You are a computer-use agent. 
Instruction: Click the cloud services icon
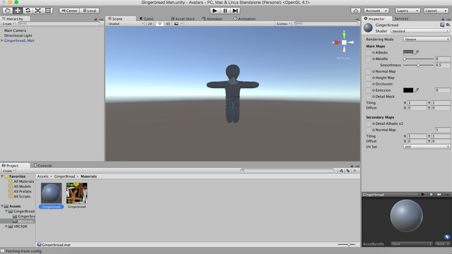355,11
